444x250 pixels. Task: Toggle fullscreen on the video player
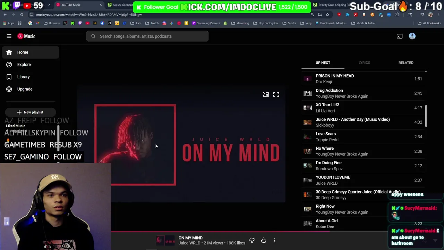point(276,94)
